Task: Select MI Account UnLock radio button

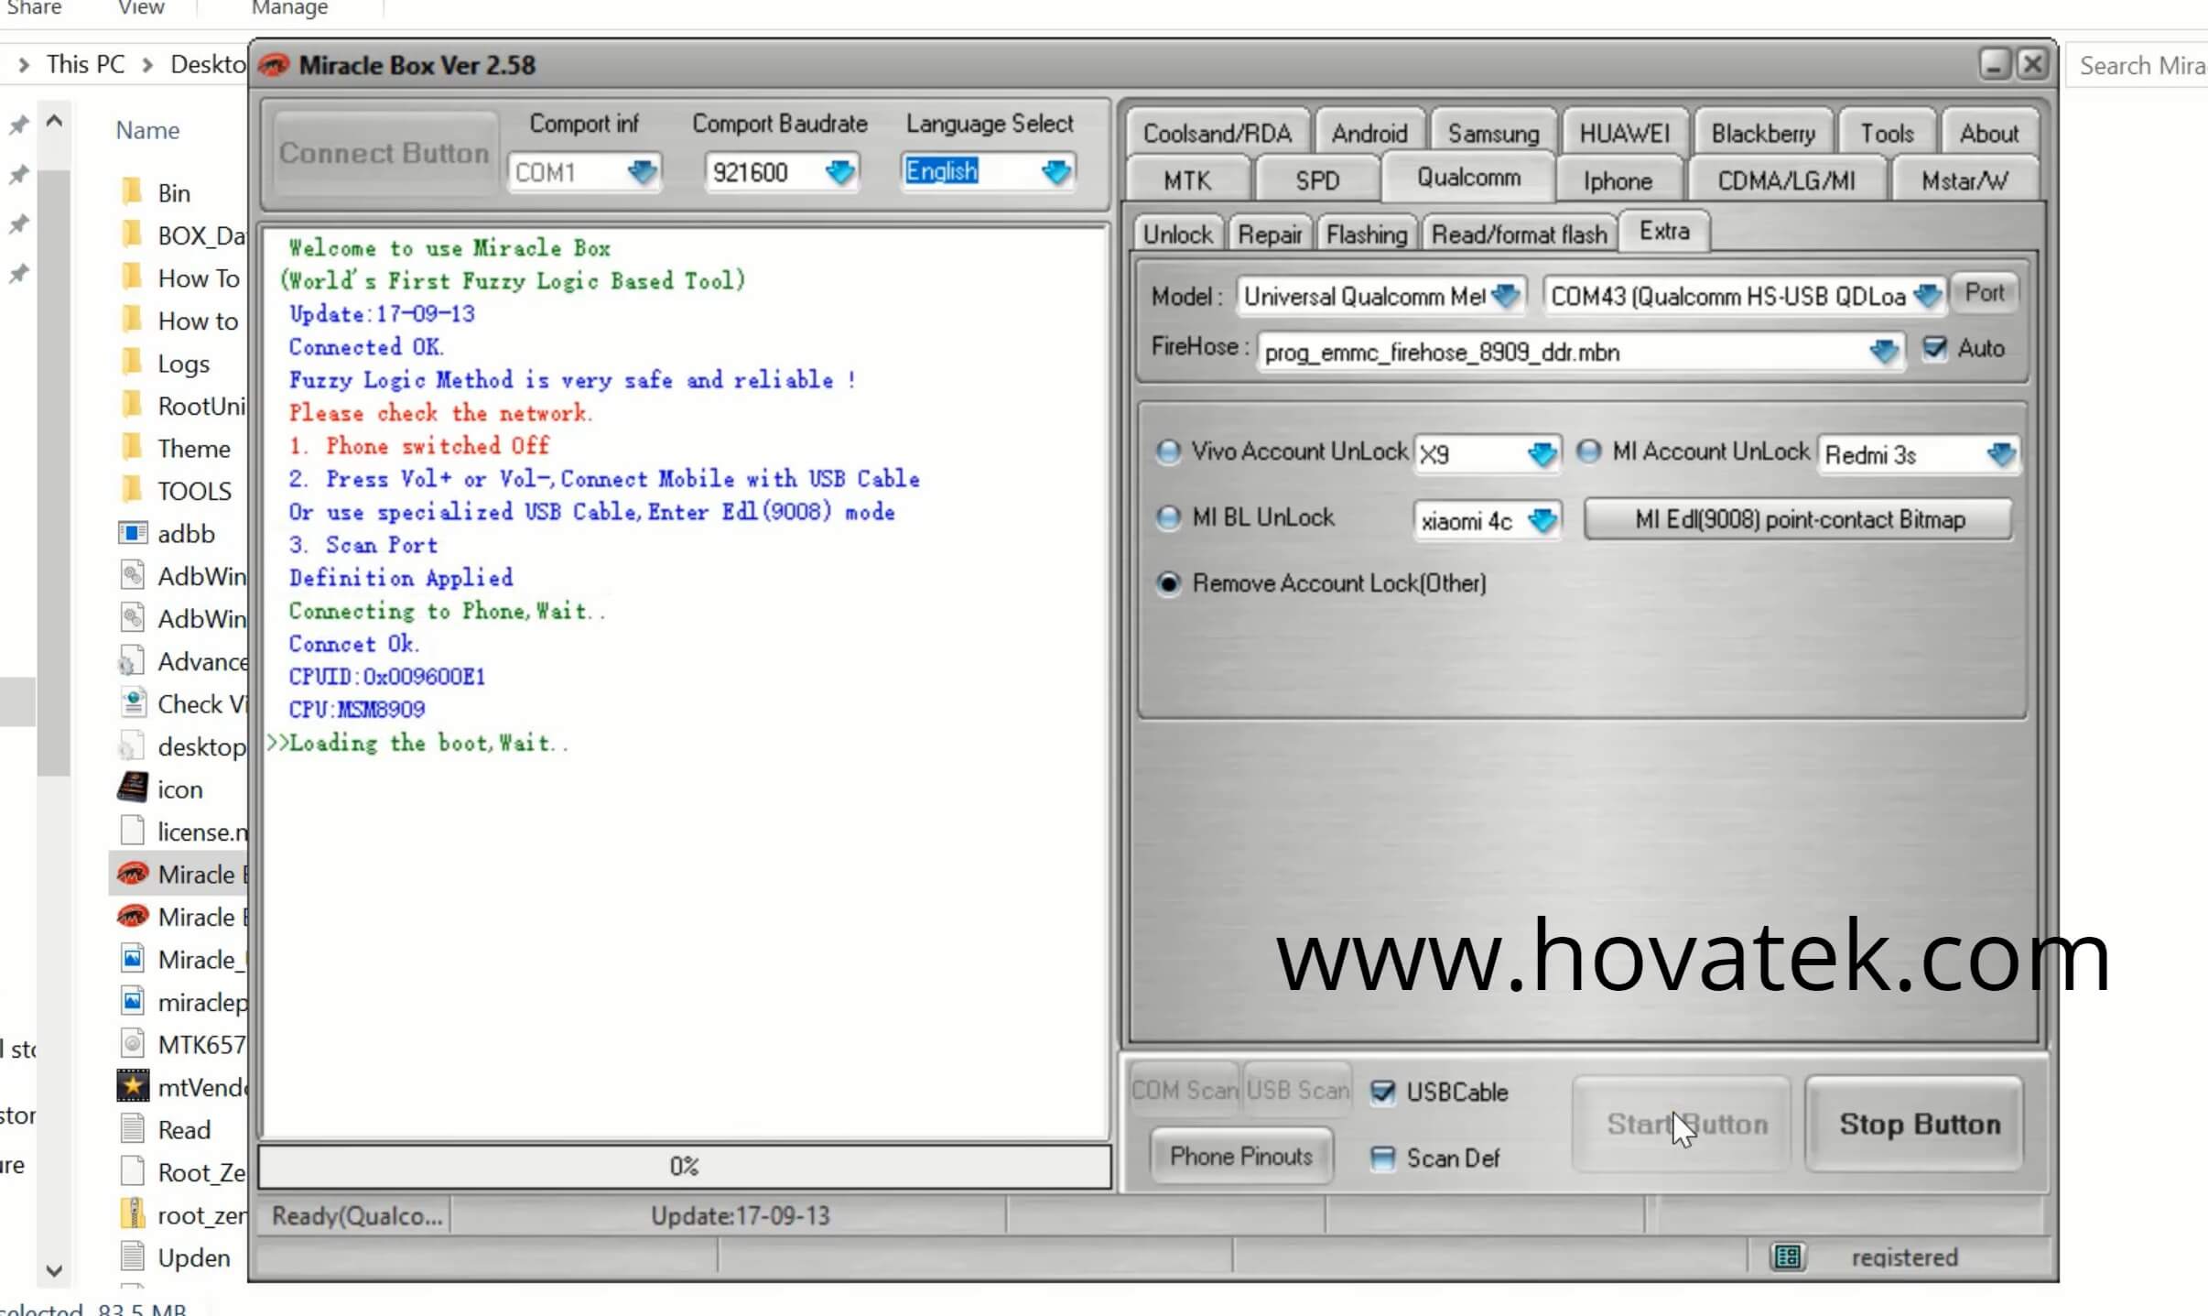Action: 1589,451
